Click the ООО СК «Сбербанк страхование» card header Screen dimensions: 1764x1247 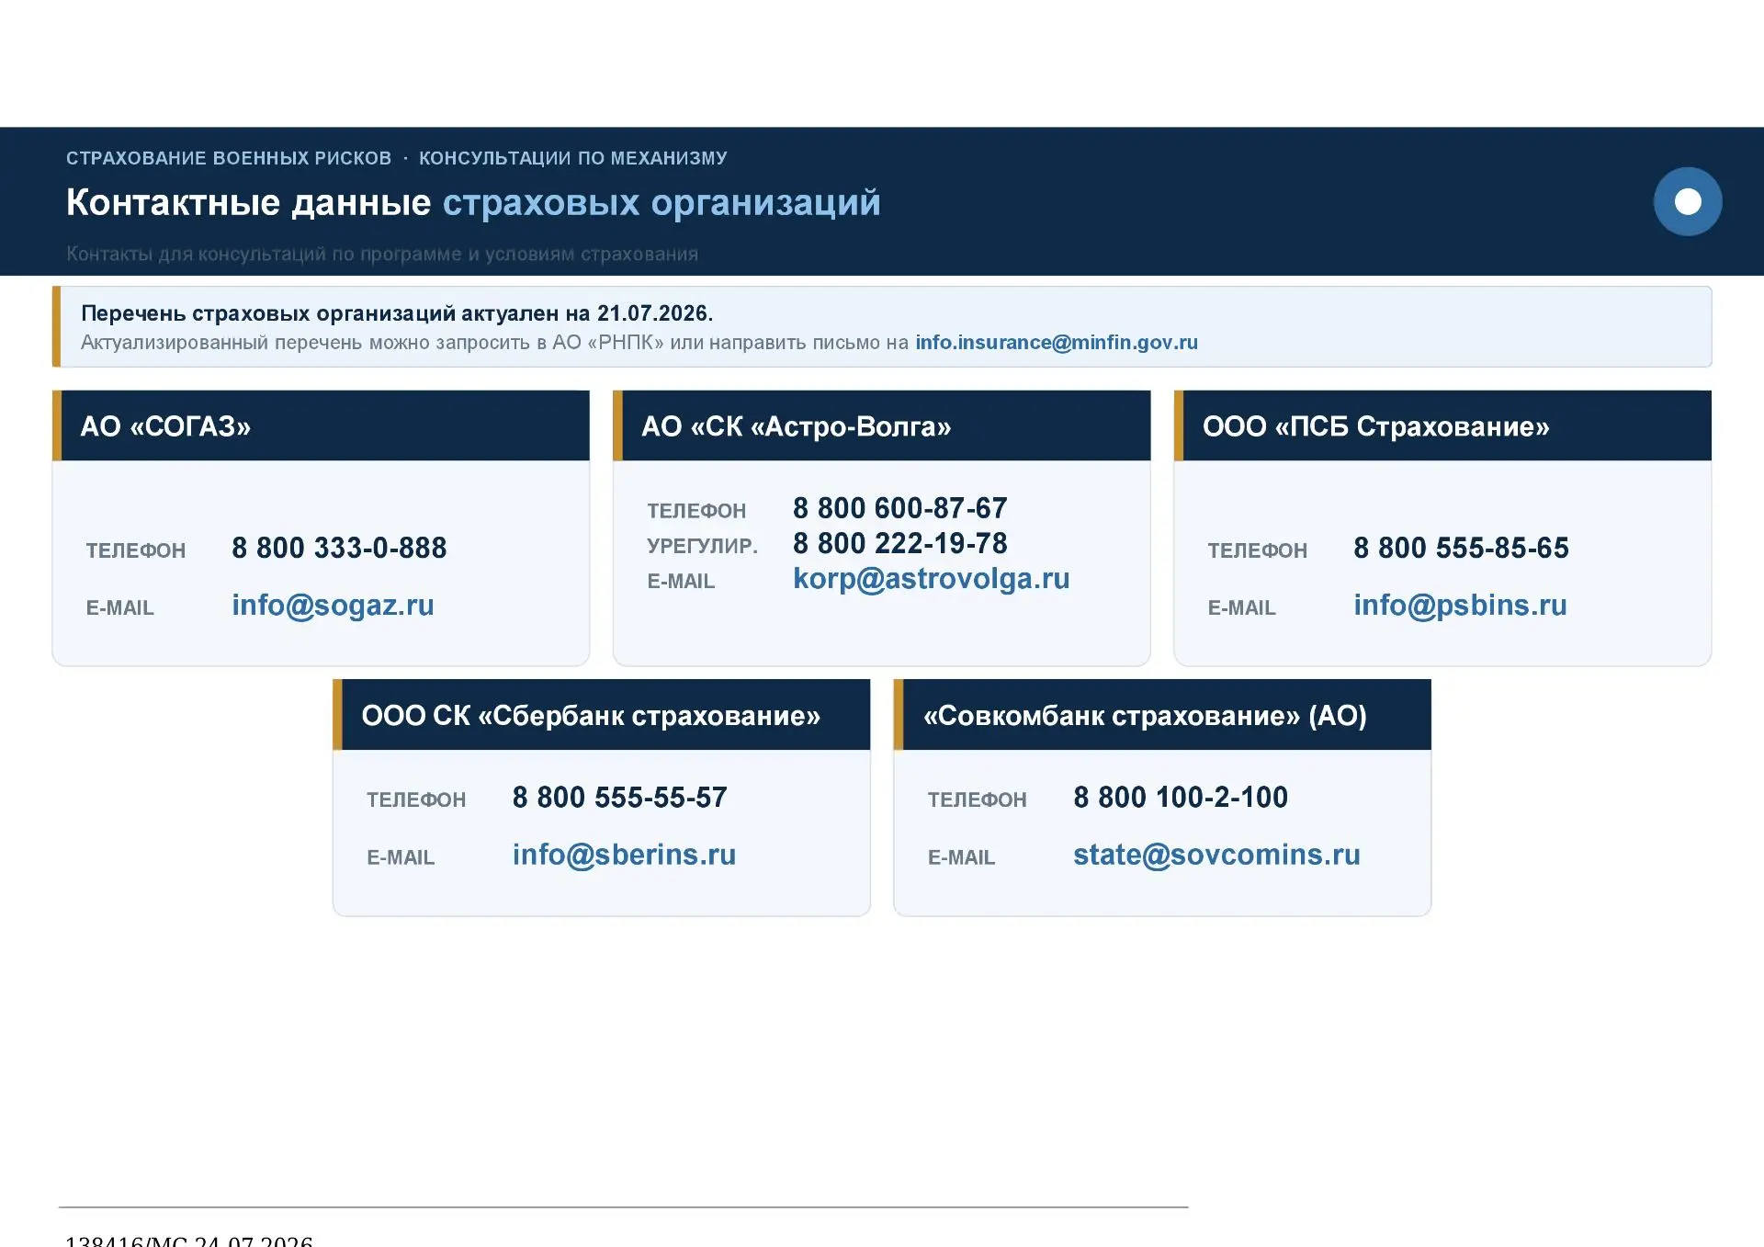(601, 715)
